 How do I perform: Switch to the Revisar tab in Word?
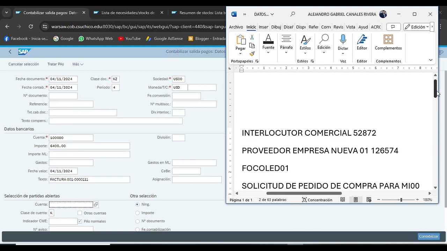click(338, 27)
